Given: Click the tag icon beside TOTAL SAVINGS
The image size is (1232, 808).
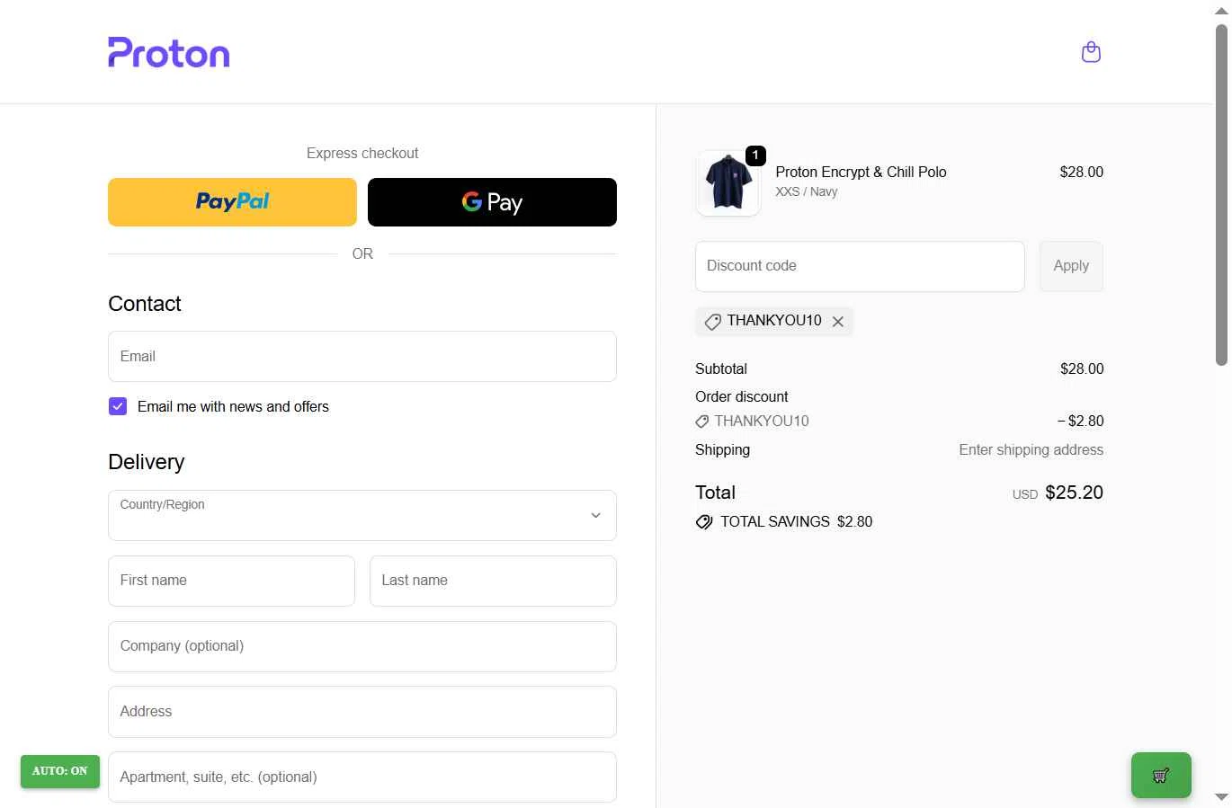Looking at the screenshot, I should (x=704, y=522).
